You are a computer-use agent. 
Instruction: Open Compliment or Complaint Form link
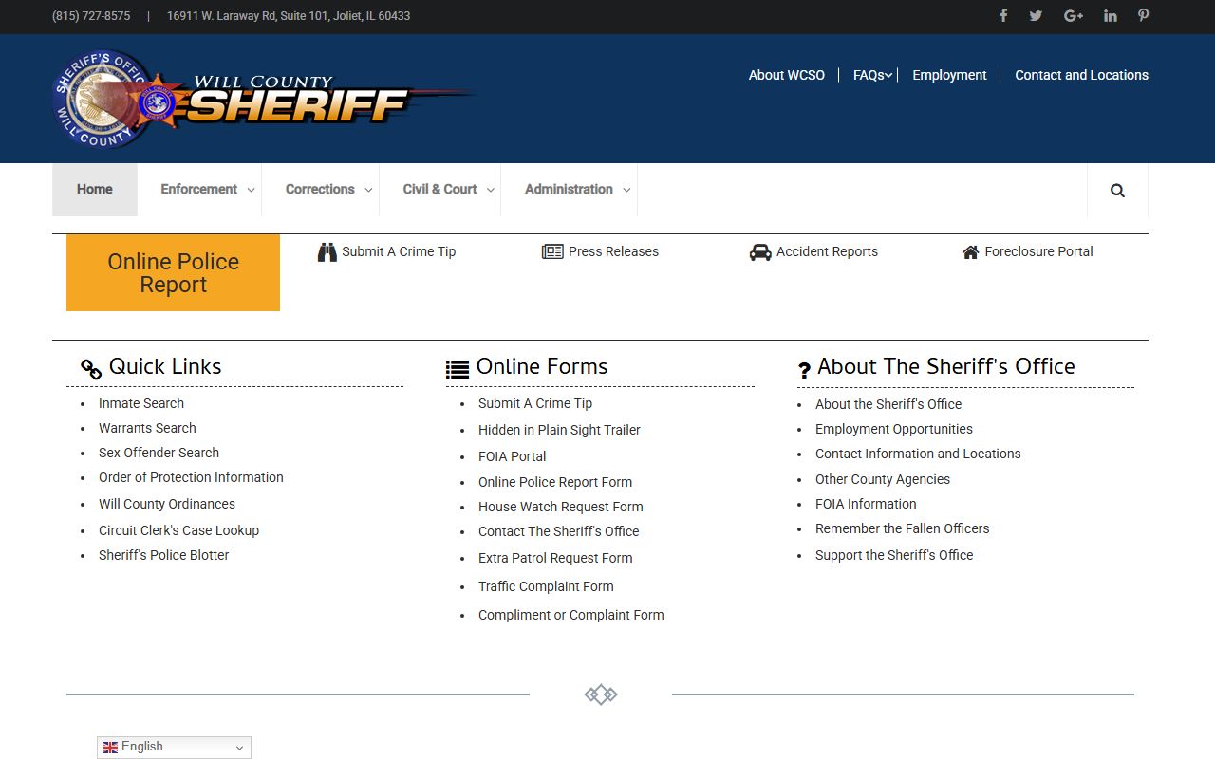pos(571,615)
